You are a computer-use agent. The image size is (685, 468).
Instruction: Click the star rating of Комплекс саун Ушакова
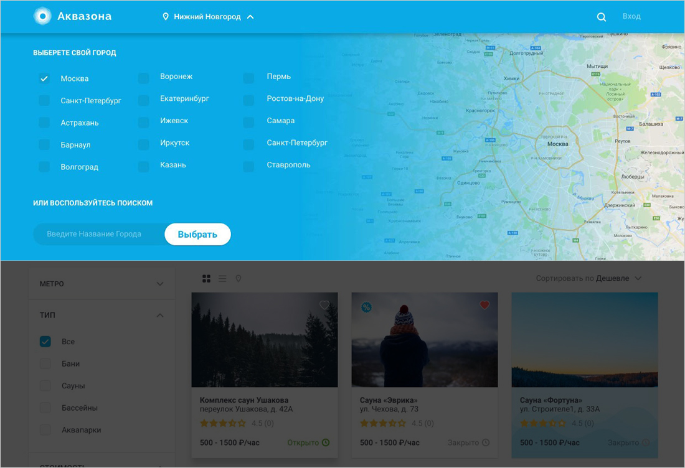[x=223, y=423]
